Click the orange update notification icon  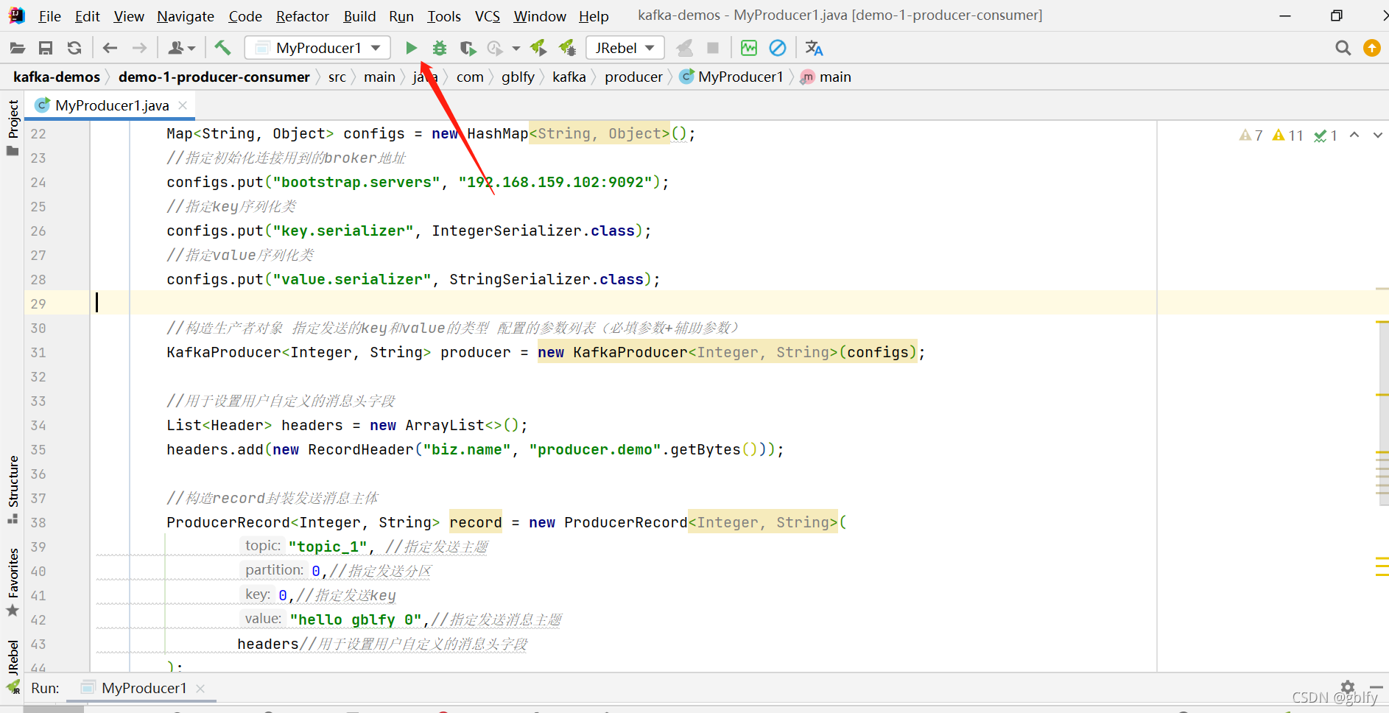click(x=1372, y=48)
